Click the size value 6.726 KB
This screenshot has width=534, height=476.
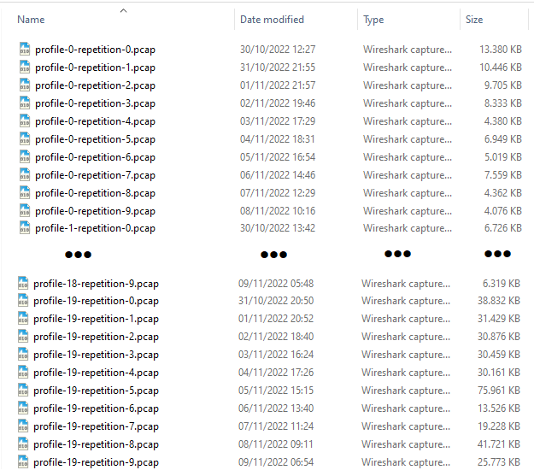point(503,228)
